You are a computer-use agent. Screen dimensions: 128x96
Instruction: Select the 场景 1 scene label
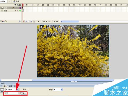click(18, 1)
